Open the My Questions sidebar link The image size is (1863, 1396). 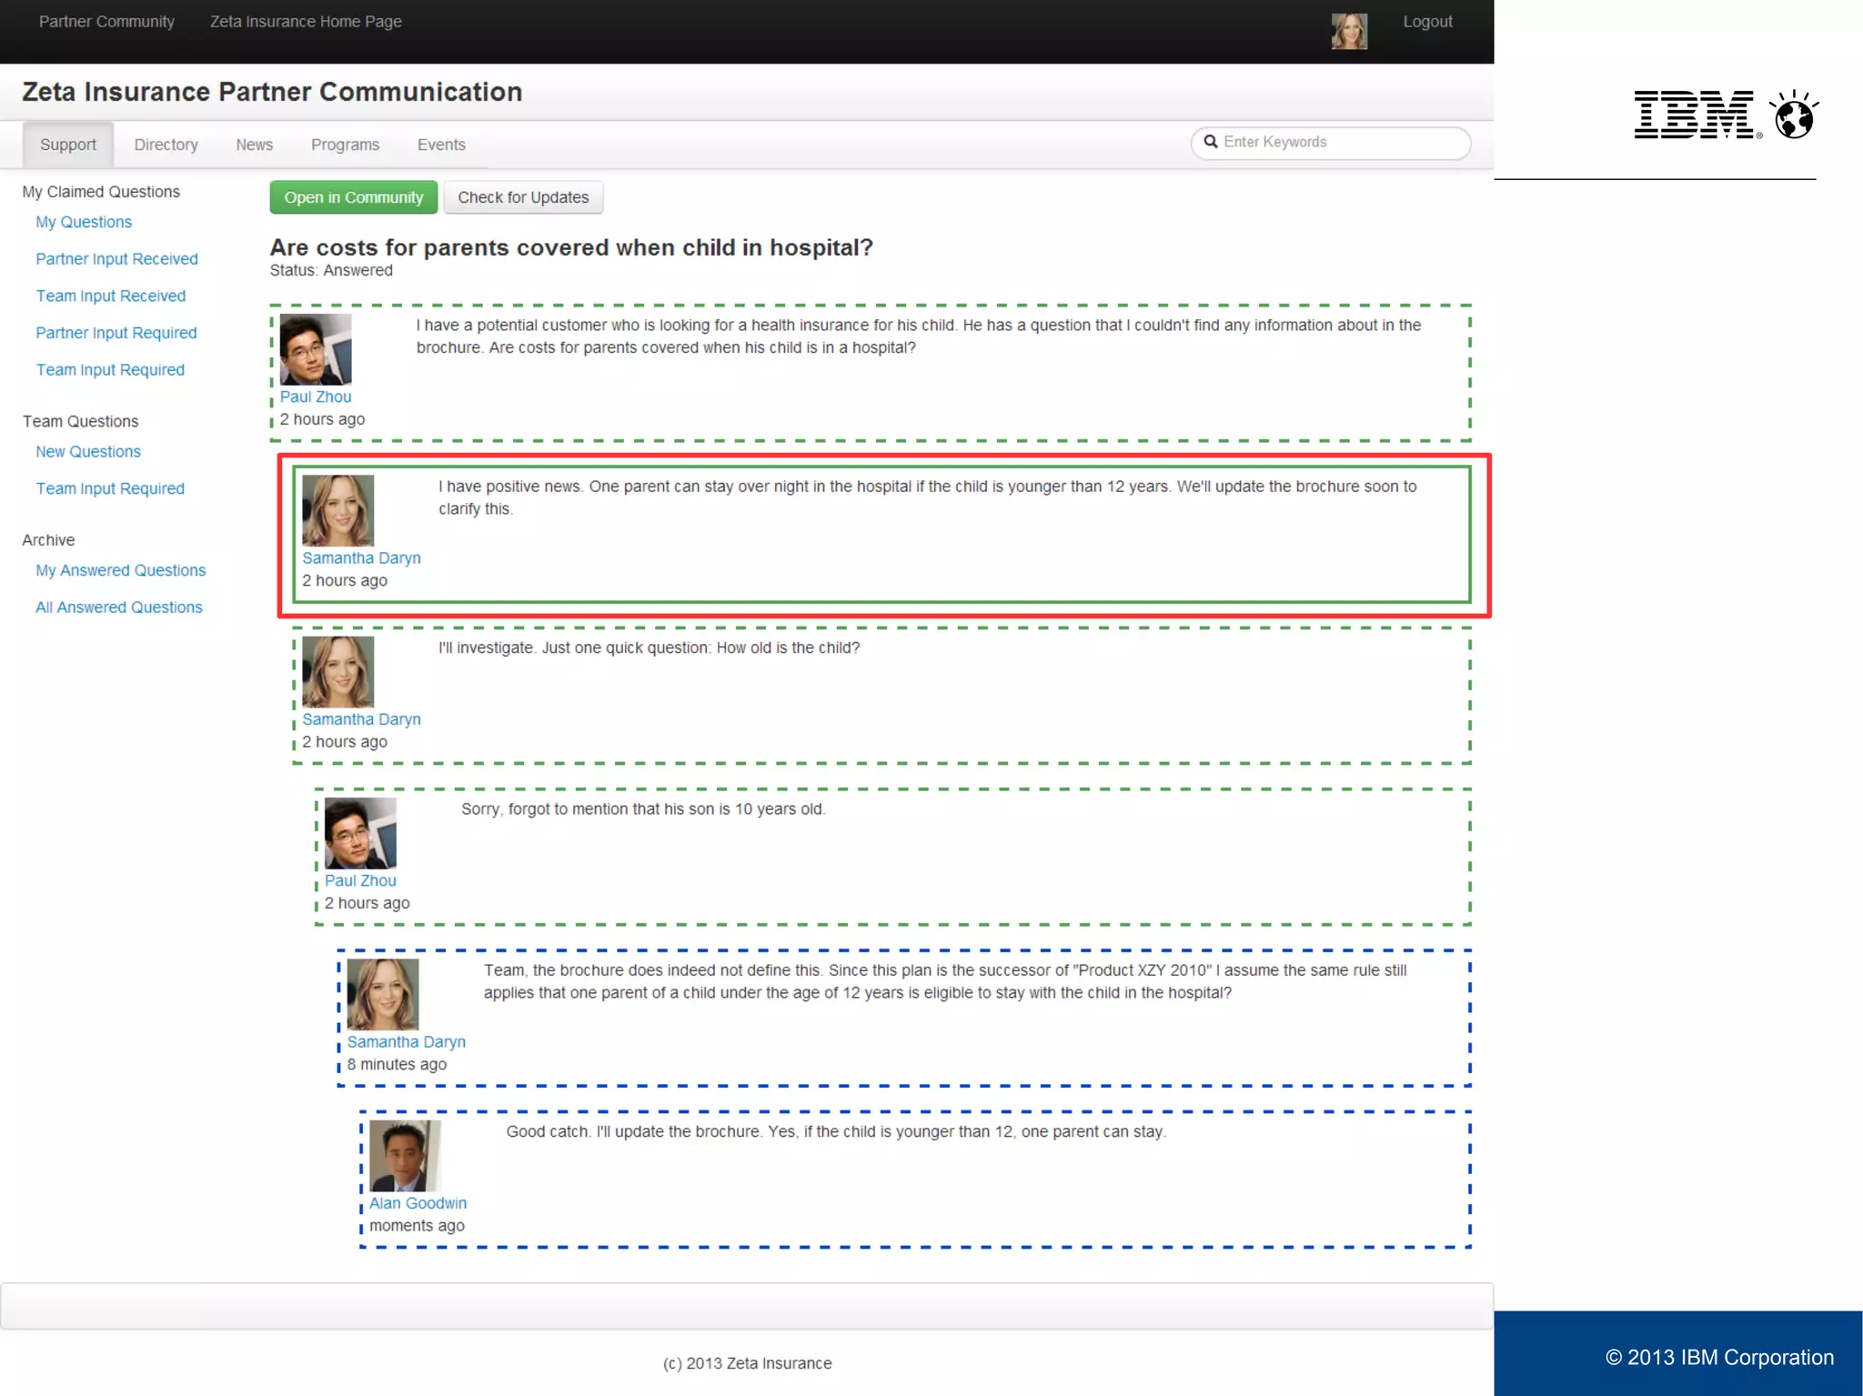tap(84, 222)
